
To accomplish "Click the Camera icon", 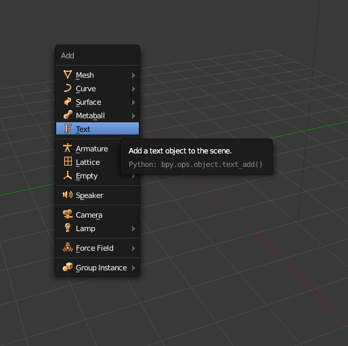I will click(x=68, y=214).
